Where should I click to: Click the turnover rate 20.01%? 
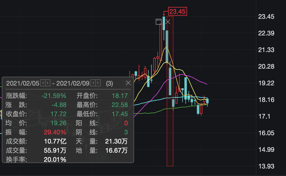pyautogui.click(x=55, y=160)
